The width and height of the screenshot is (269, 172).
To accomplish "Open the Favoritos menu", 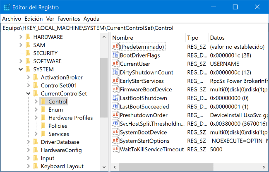I will tap(69, 19).
